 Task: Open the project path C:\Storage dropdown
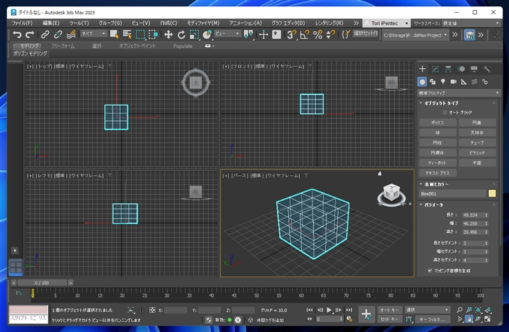pos(415,35)
